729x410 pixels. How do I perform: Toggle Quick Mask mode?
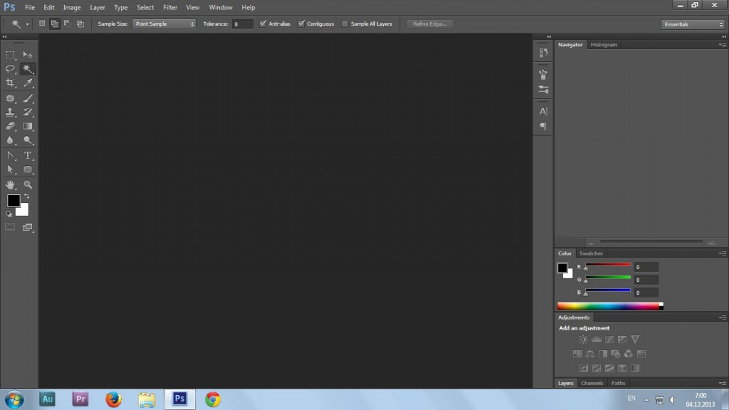click(x=10, y=227)
